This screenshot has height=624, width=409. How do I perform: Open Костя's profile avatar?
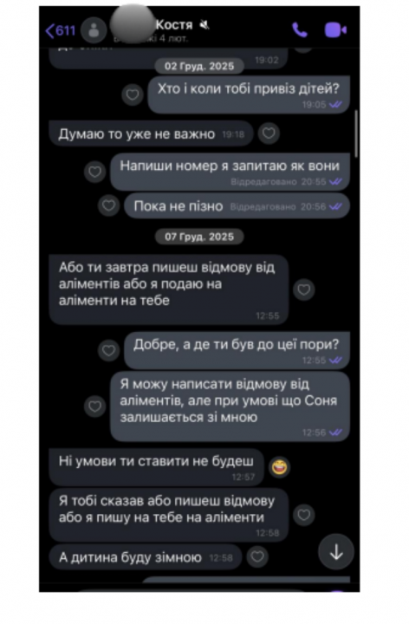(x=94, y=30)
